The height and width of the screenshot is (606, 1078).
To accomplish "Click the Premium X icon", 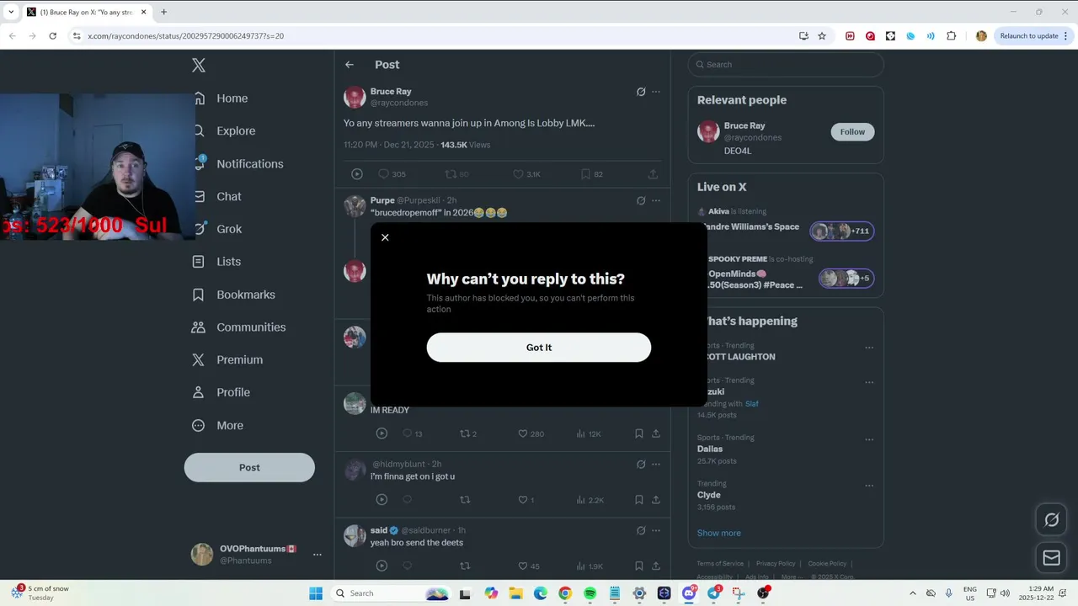I will click(199, 359).
